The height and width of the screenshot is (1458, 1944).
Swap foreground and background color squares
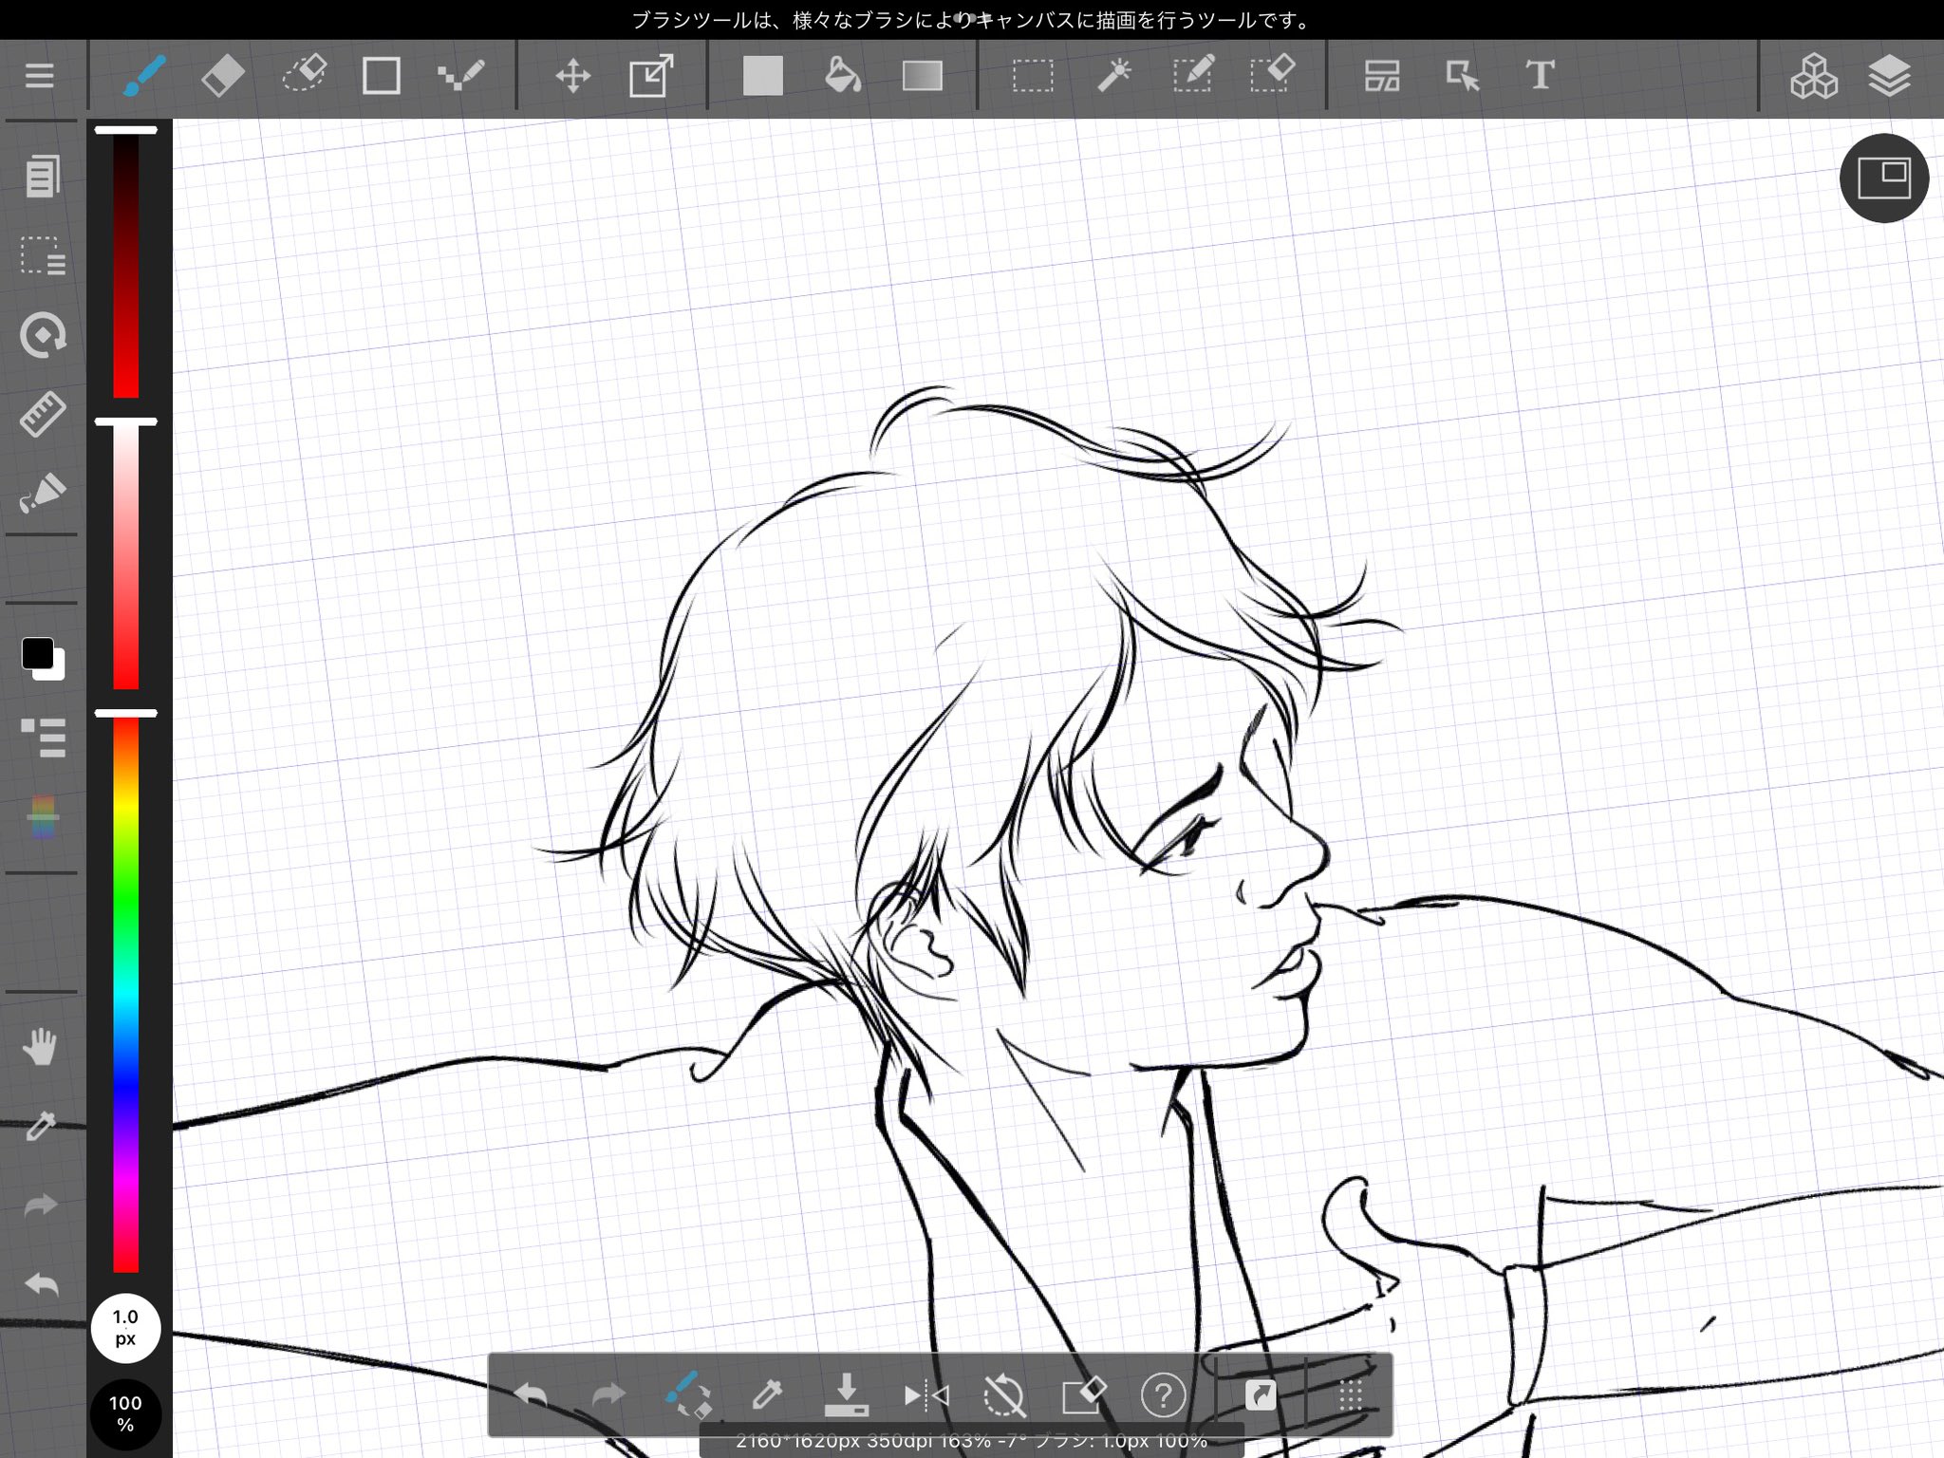[43, 657]
